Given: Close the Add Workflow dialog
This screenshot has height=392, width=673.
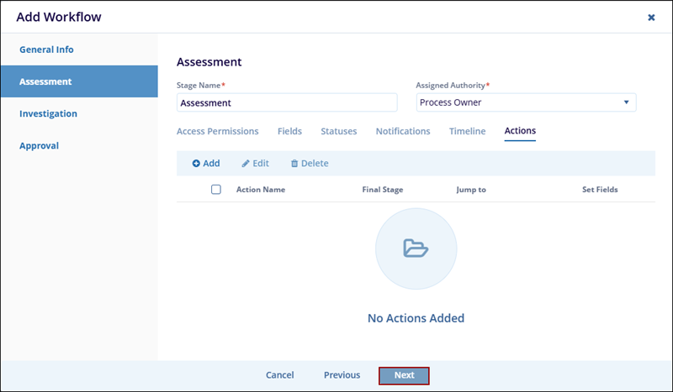Looking at the screenshot, I should (x=651, y=17).
